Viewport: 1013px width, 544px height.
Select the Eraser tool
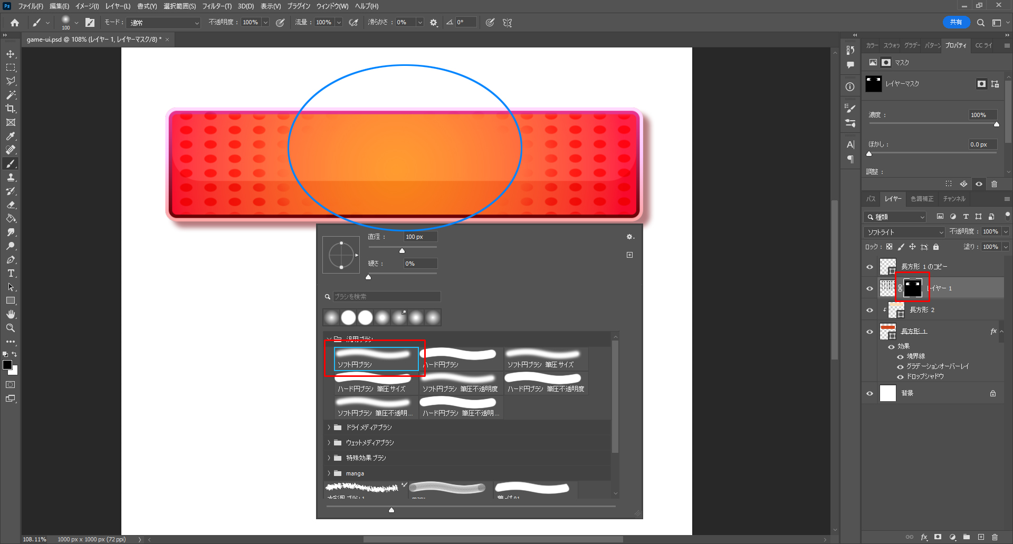click(11, 205)
